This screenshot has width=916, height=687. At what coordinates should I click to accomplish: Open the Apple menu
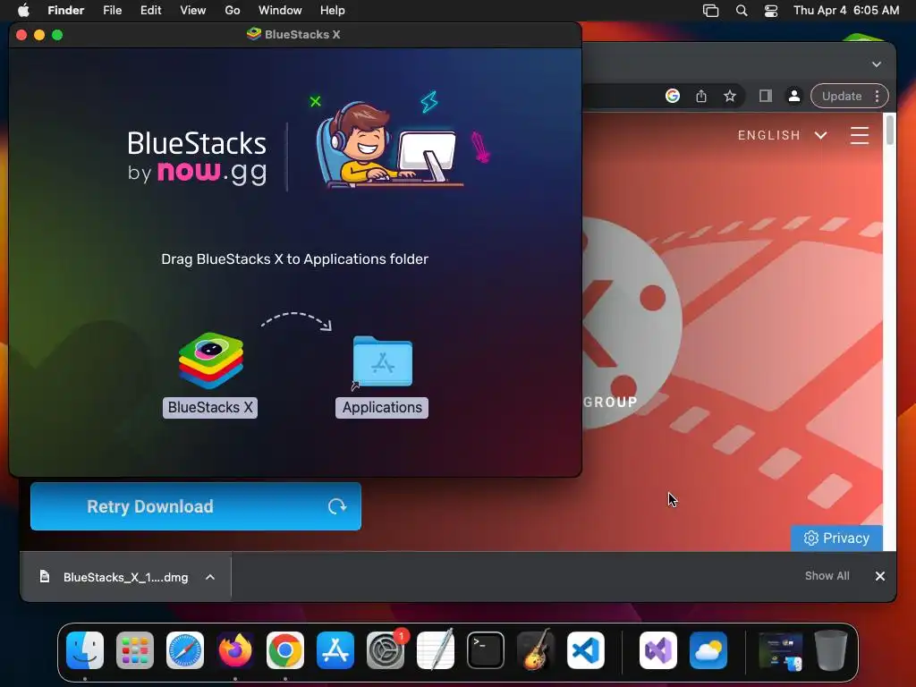(23, 11)
